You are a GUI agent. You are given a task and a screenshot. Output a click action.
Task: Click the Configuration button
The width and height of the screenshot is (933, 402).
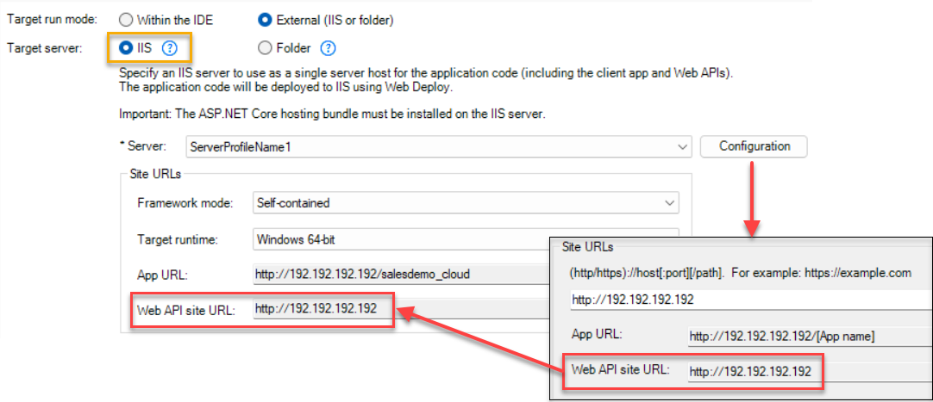click(754, 146)
